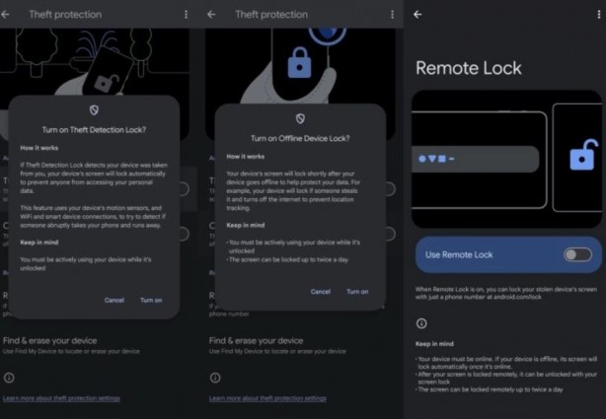Open overflow menu on second Theft protection screen
Screen dimensions: 606x419
[x=392, y=15]
